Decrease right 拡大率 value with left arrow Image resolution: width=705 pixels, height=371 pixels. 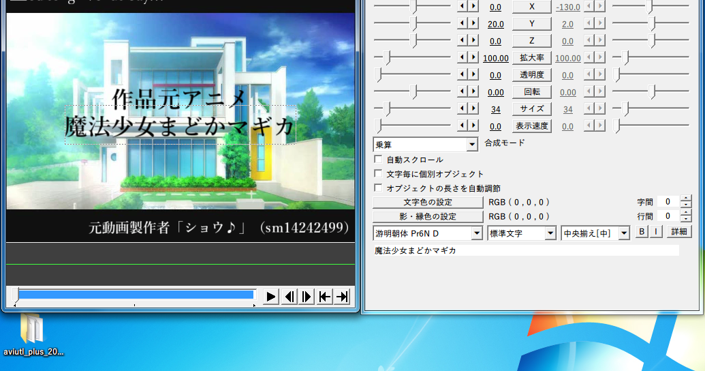coord(589,57)
